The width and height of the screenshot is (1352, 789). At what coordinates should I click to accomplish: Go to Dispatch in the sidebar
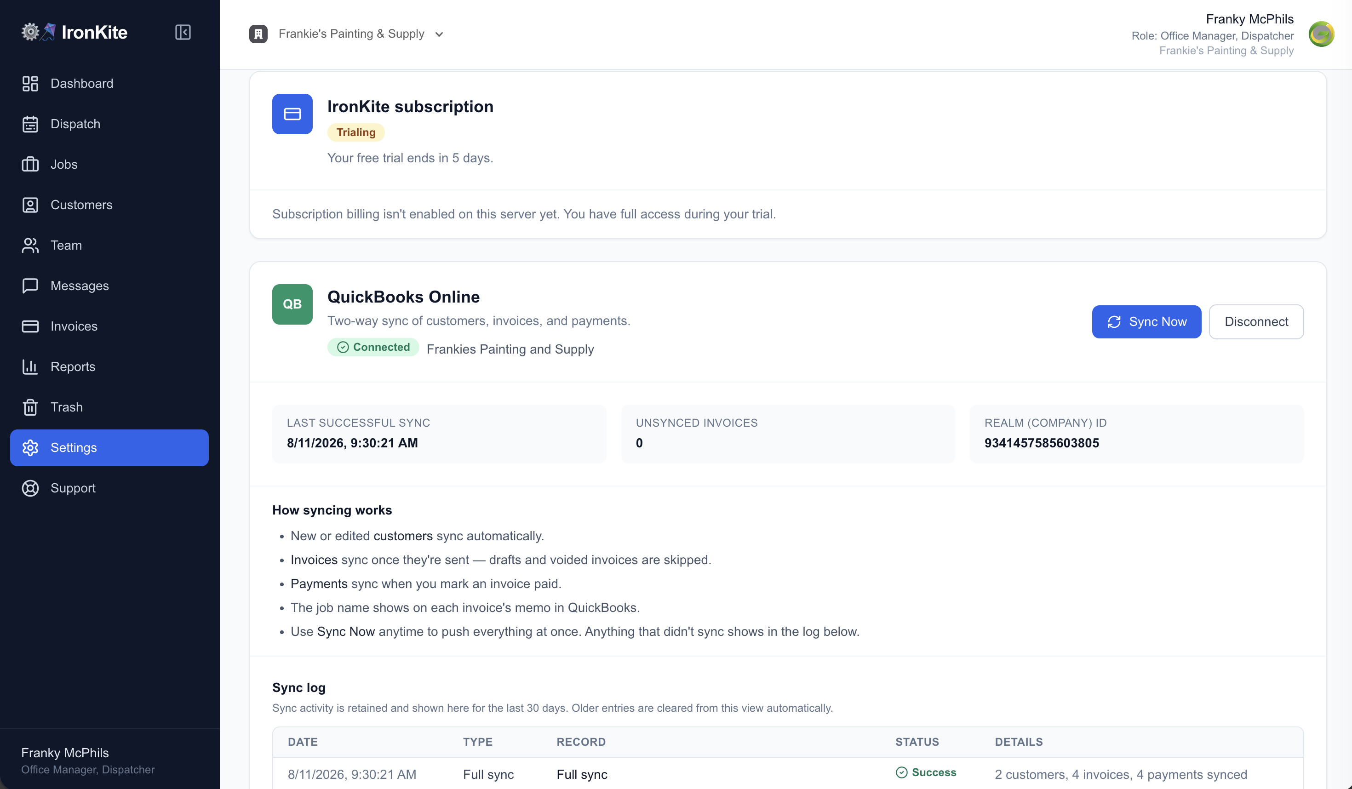coord(109,124)
